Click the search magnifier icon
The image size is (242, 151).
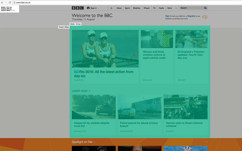[205, 8]
